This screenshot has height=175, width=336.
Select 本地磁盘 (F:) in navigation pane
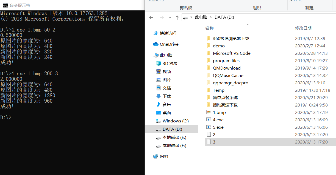(174, 145)
